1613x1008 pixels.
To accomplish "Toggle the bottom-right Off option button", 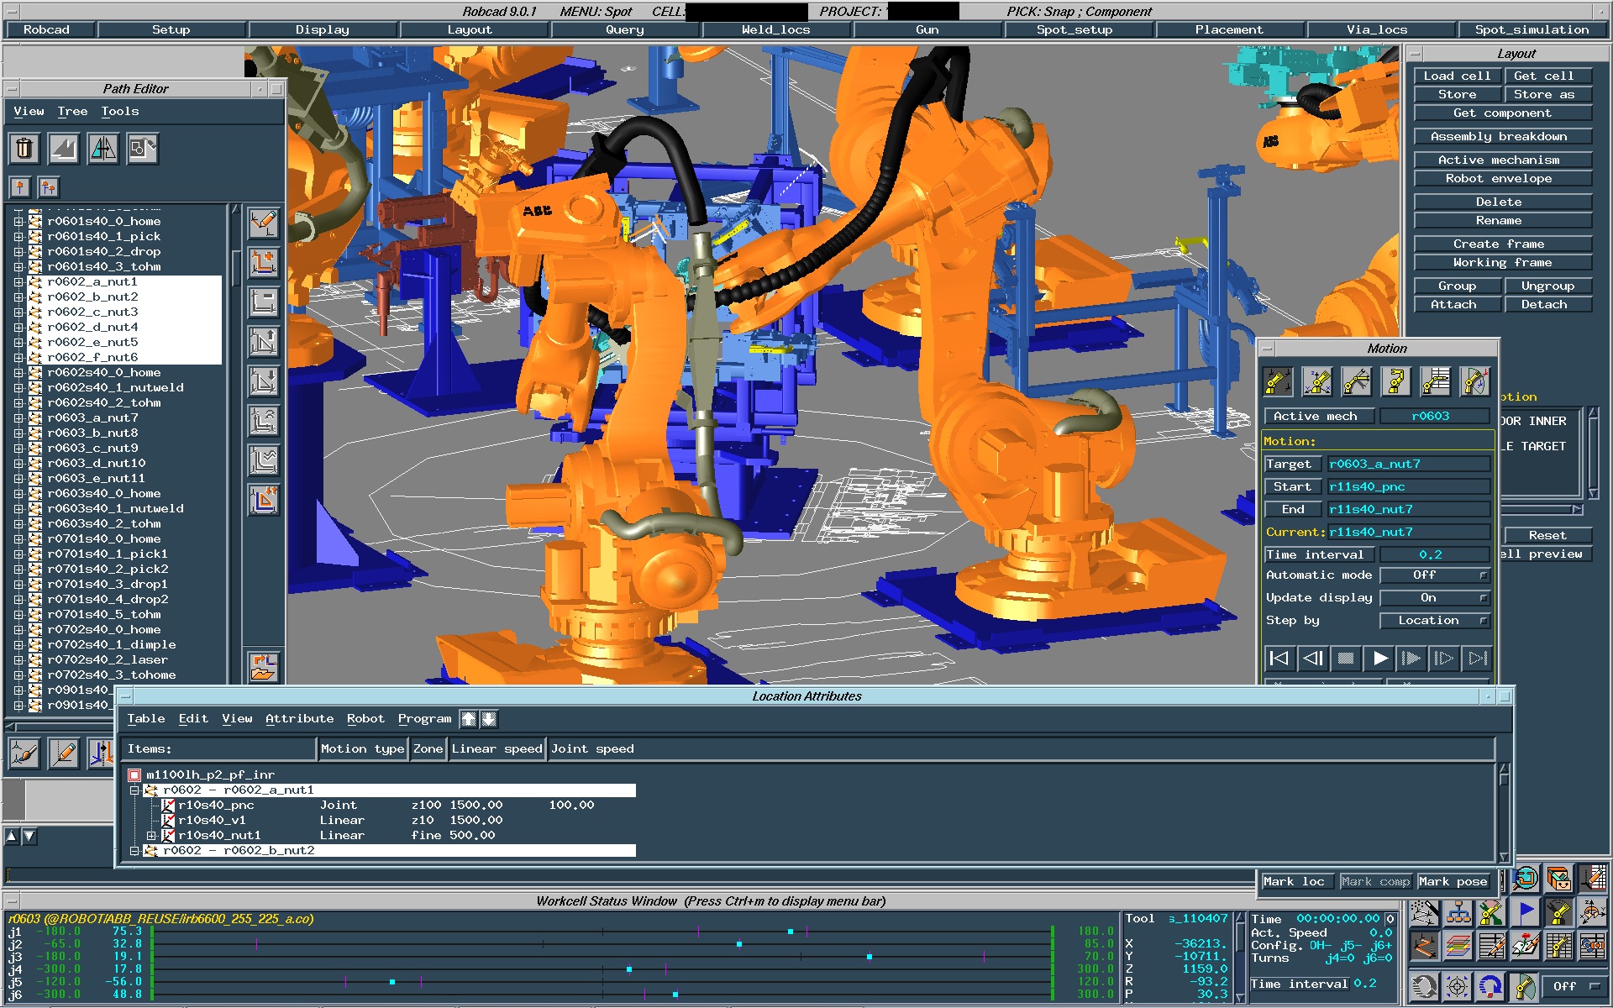I will click(1575, 986).
